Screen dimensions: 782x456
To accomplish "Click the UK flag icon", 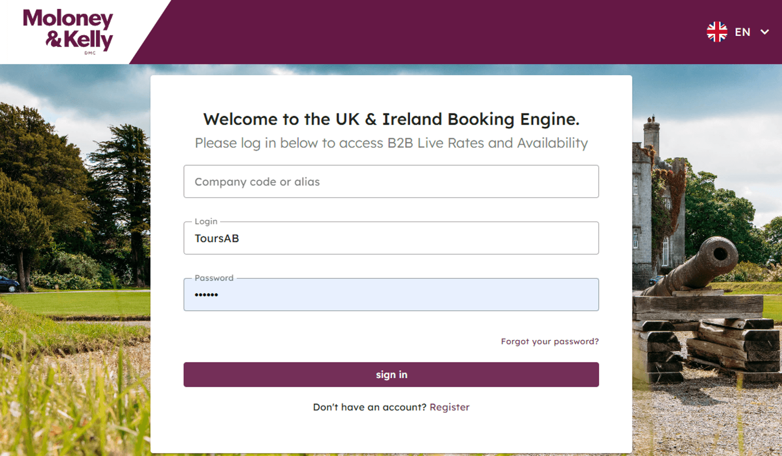I will 717,32.
